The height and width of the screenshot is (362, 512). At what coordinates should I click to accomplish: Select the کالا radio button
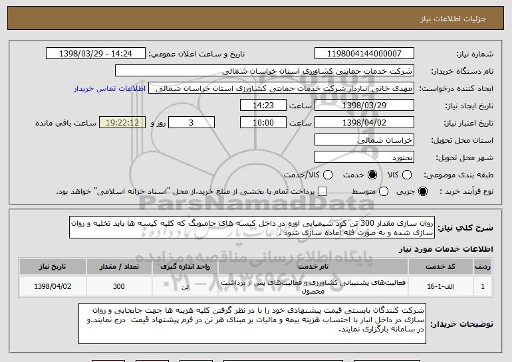[407, 175]
